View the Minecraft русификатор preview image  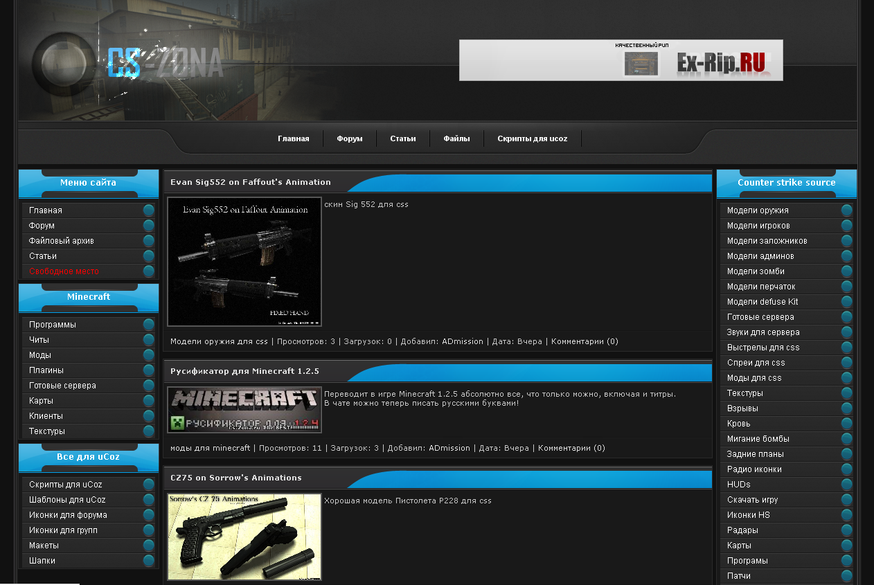click(x=244, y=410)
